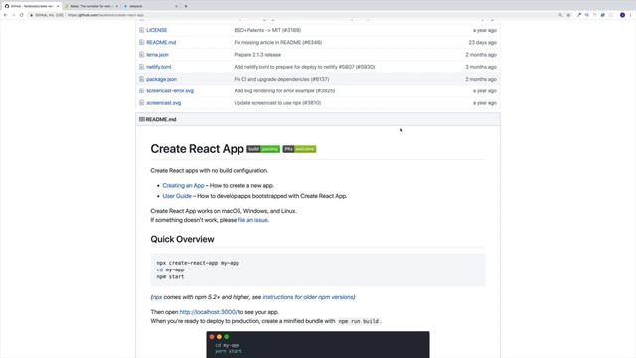This screenshot has height=358, width=636.
Task: Click the README.md header book icon
Action: 141,119
